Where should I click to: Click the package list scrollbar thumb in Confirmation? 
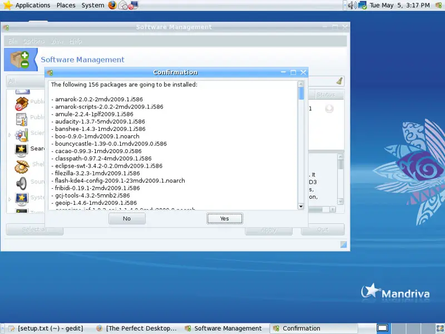301,93
